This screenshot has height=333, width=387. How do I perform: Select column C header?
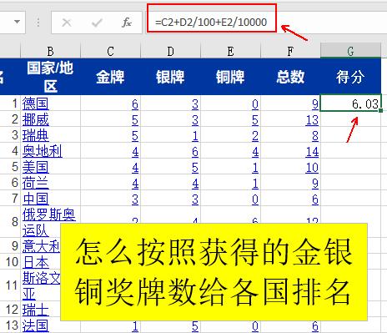(x=110, y=51)
